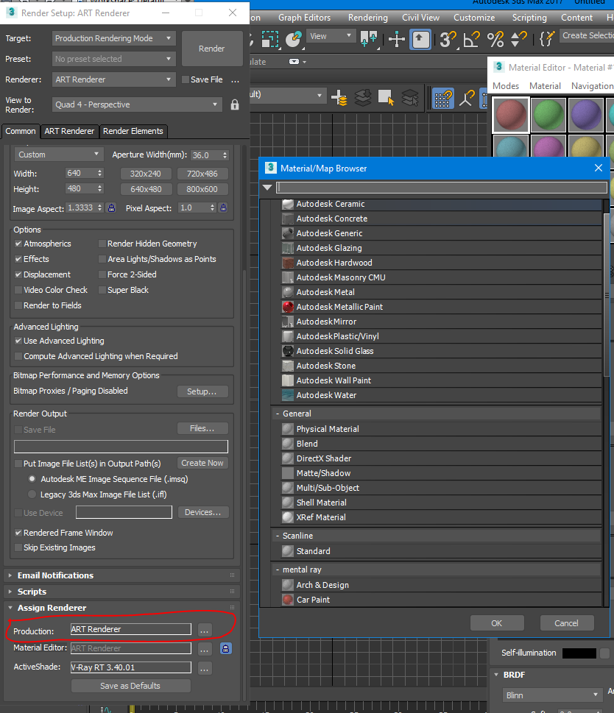The image size is (614, 713).
Task: Open the View to Render dropdown
Action: point(137,104)
